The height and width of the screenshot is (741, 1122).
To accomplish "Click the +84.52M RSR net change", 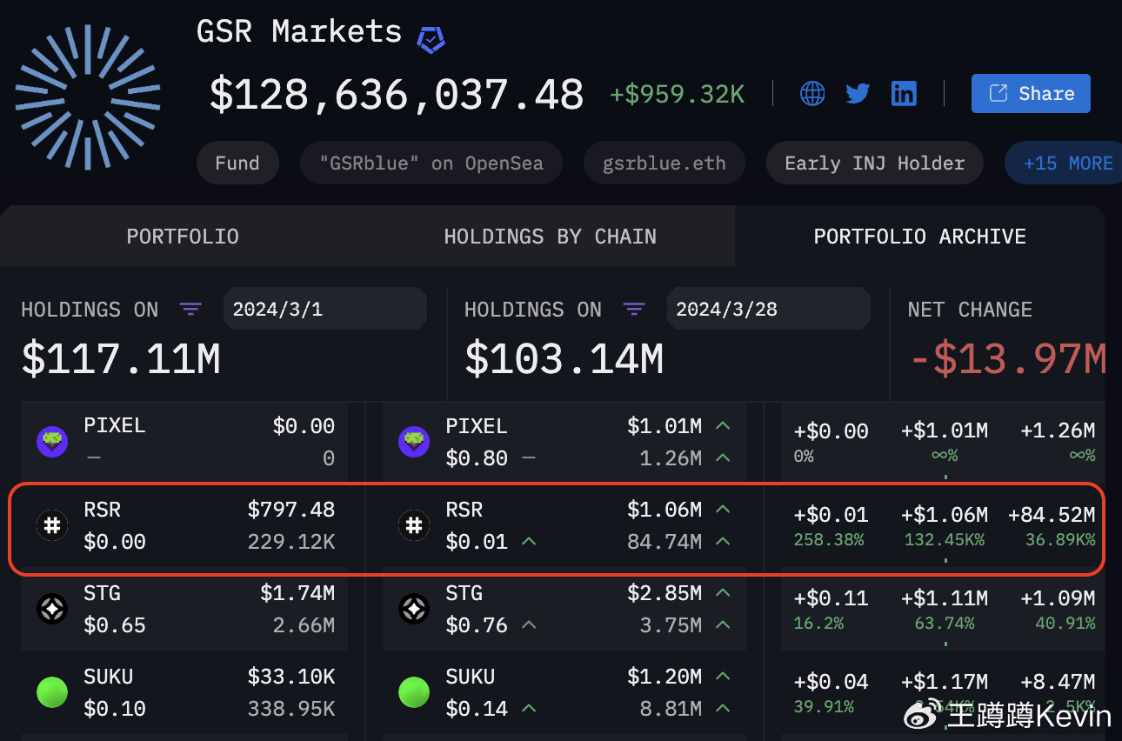I will [x=1052, y=515].
